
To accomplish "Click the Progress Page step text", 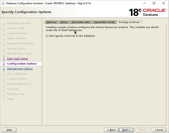I will (16, 94).
